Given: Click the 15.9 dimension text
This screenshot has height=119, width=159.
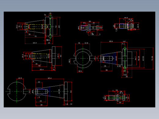Looking at the screenshot, I should (124, 75).
